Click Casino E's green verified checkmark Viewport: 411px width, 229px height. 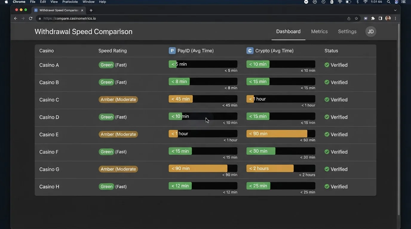pyautogui.click(x=327, y=134)
